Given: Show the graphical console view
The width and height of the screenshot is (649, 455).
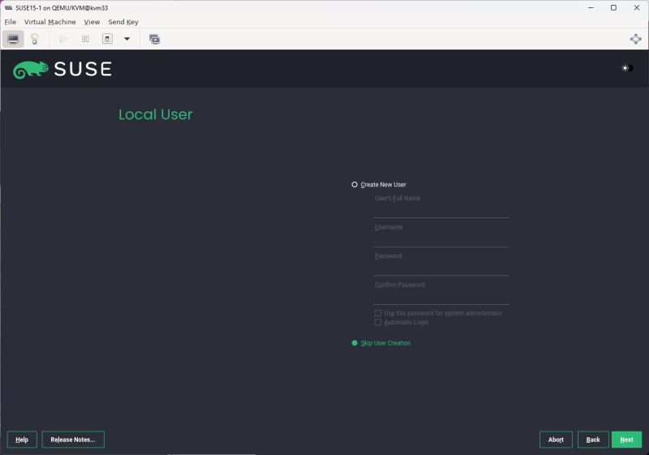Looking at the screenshot, I should click(x=13, y=39).
